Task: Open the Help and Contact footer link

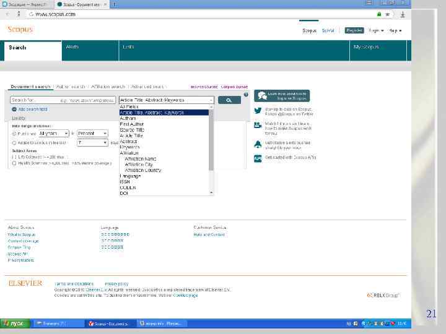Action: pos(209,234)
